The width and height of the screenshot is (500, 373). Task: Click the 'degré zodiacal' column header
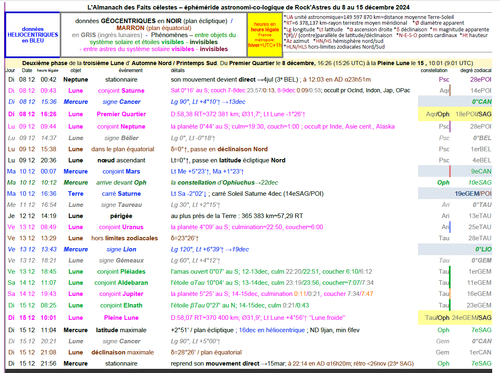point(476,70)
